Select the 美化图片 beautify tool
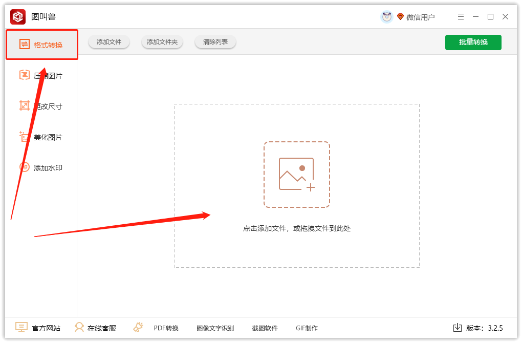This screenshot has width=522, height=343. click(x=38, y=137)
